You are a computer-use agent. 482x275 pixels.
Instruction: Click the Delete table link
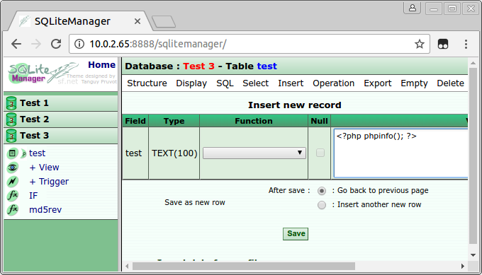coord(450,83)
